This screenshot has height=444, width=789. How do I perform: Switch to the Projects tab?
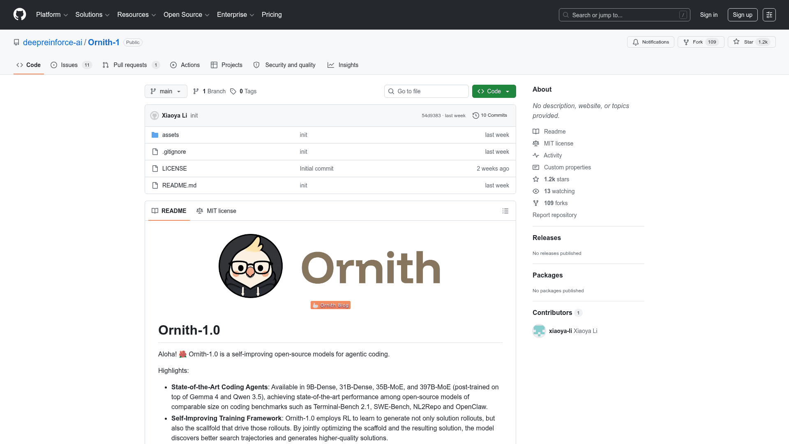tap(226, 65)
